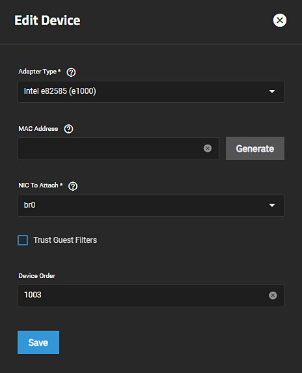The height and width of the screenshot is (373, 302).
Task: Generate a random MAC address
Action: (255, 148)
